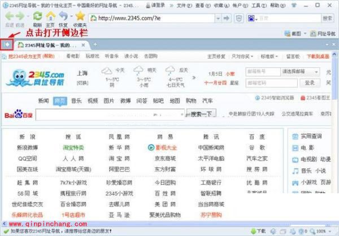Select the 地图 search tab
339x236 pixels.
175,101
